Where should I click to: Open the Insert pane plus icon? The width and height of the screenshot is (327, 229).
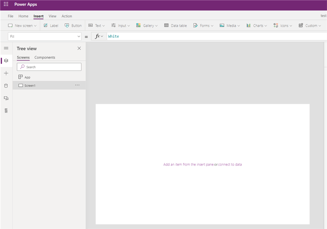pyautogui.click(x=6, y=73)
